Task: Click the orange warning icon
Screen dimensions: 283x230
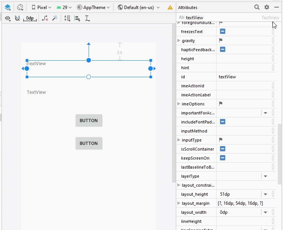Action: click(x=170, y=8)
